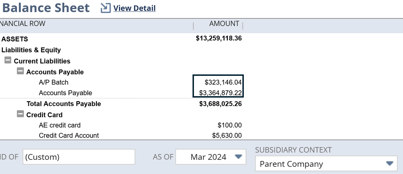The height and width of the screenshot is (174, 403).
Task: Collapse the Credit Card group
Action: coord(20,114)
